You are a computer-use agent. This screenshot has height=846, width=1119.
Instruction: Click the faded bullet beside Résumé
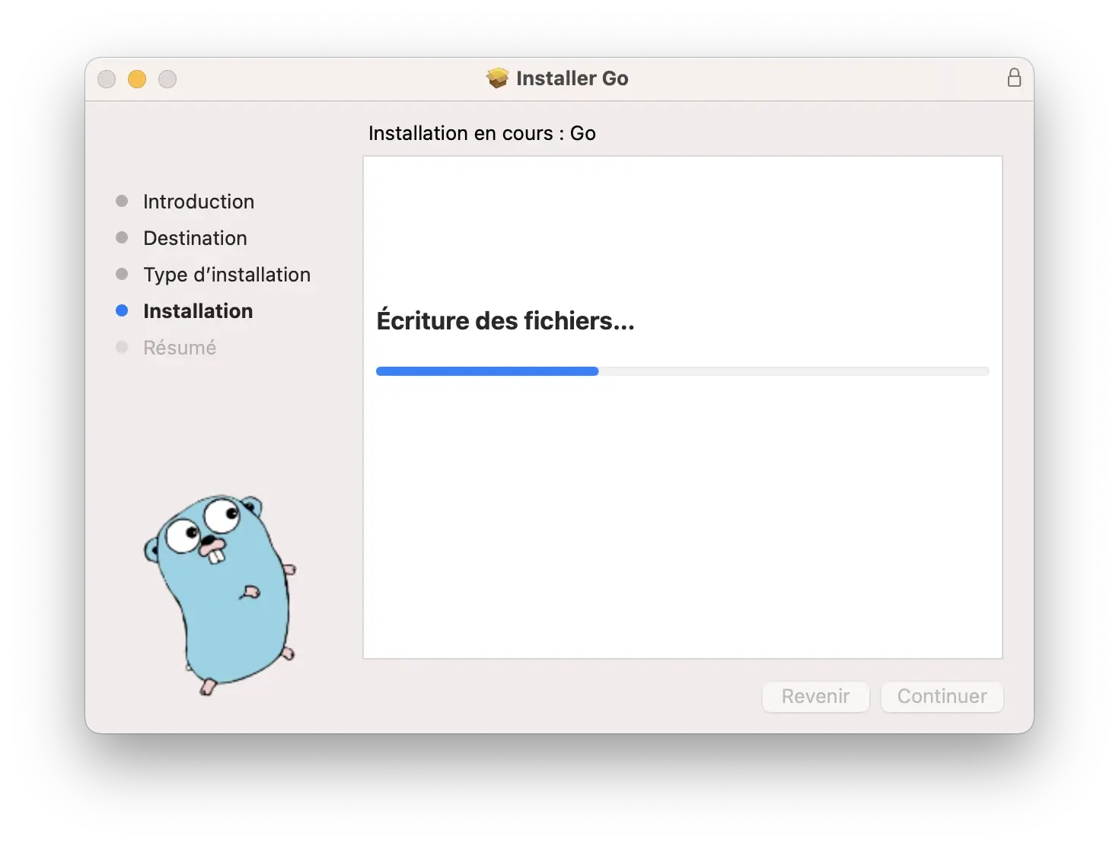click(122, 347)
